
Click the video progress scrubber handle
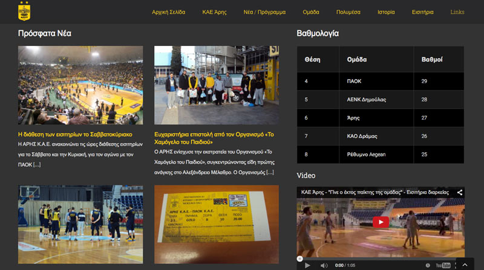click(x=299, y=259)
